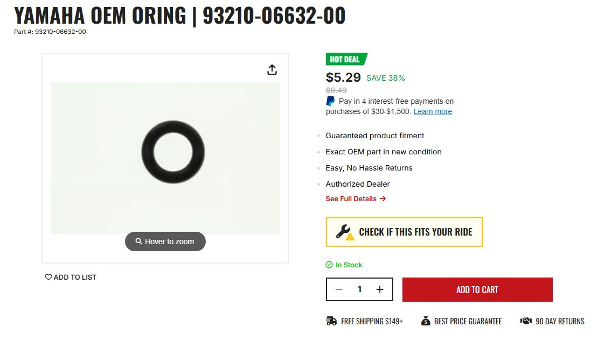Click the red arrow beside See Full Details
598x341 pixels.
pyautogui.click(x=383, y=199)
